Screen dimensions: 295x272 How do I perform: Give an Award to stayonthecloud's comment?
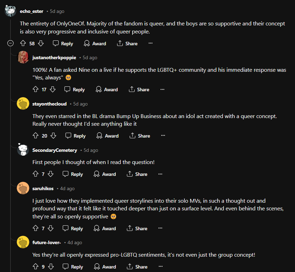[107, 136]
